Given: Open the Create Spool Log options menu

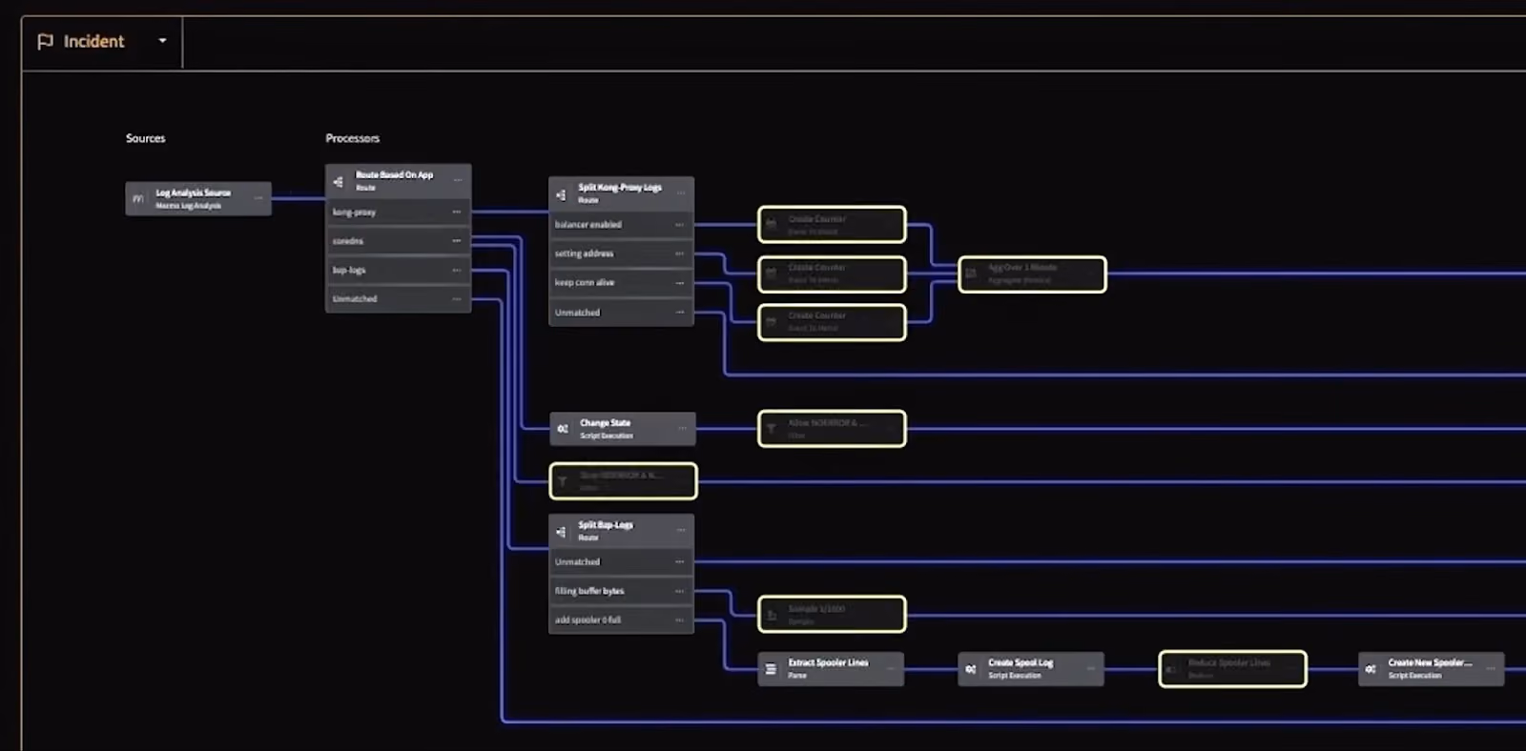Looking at the screenshot, I should click(x=1091, y=668).
